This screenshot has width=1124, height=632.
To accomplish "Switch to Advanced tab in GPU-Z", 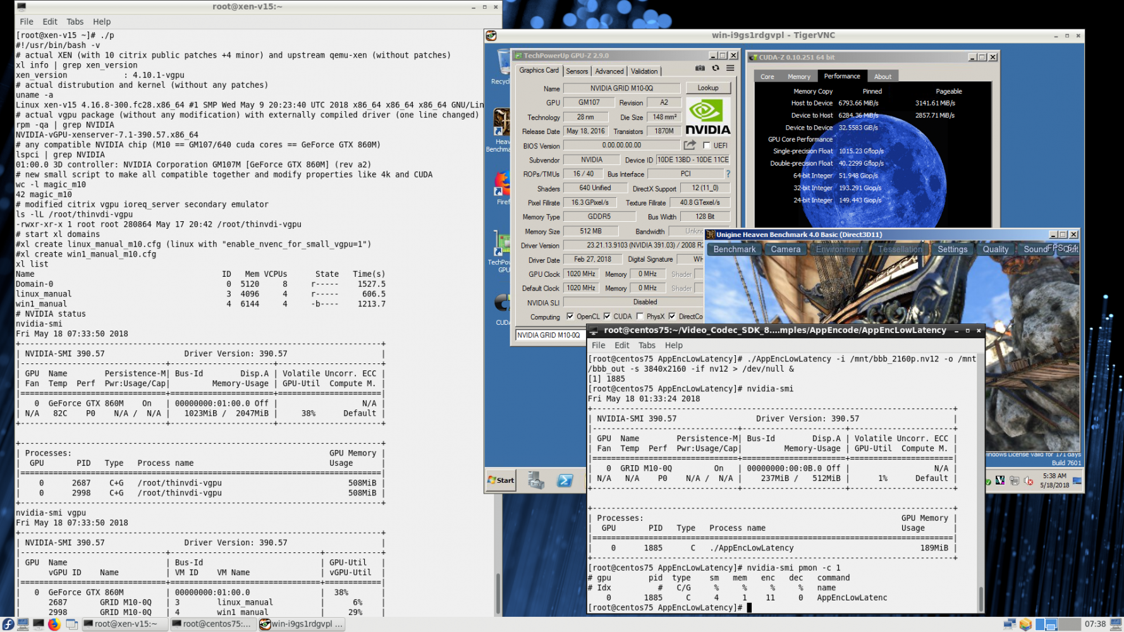I will pyautogui.click(x=609, y=71).
